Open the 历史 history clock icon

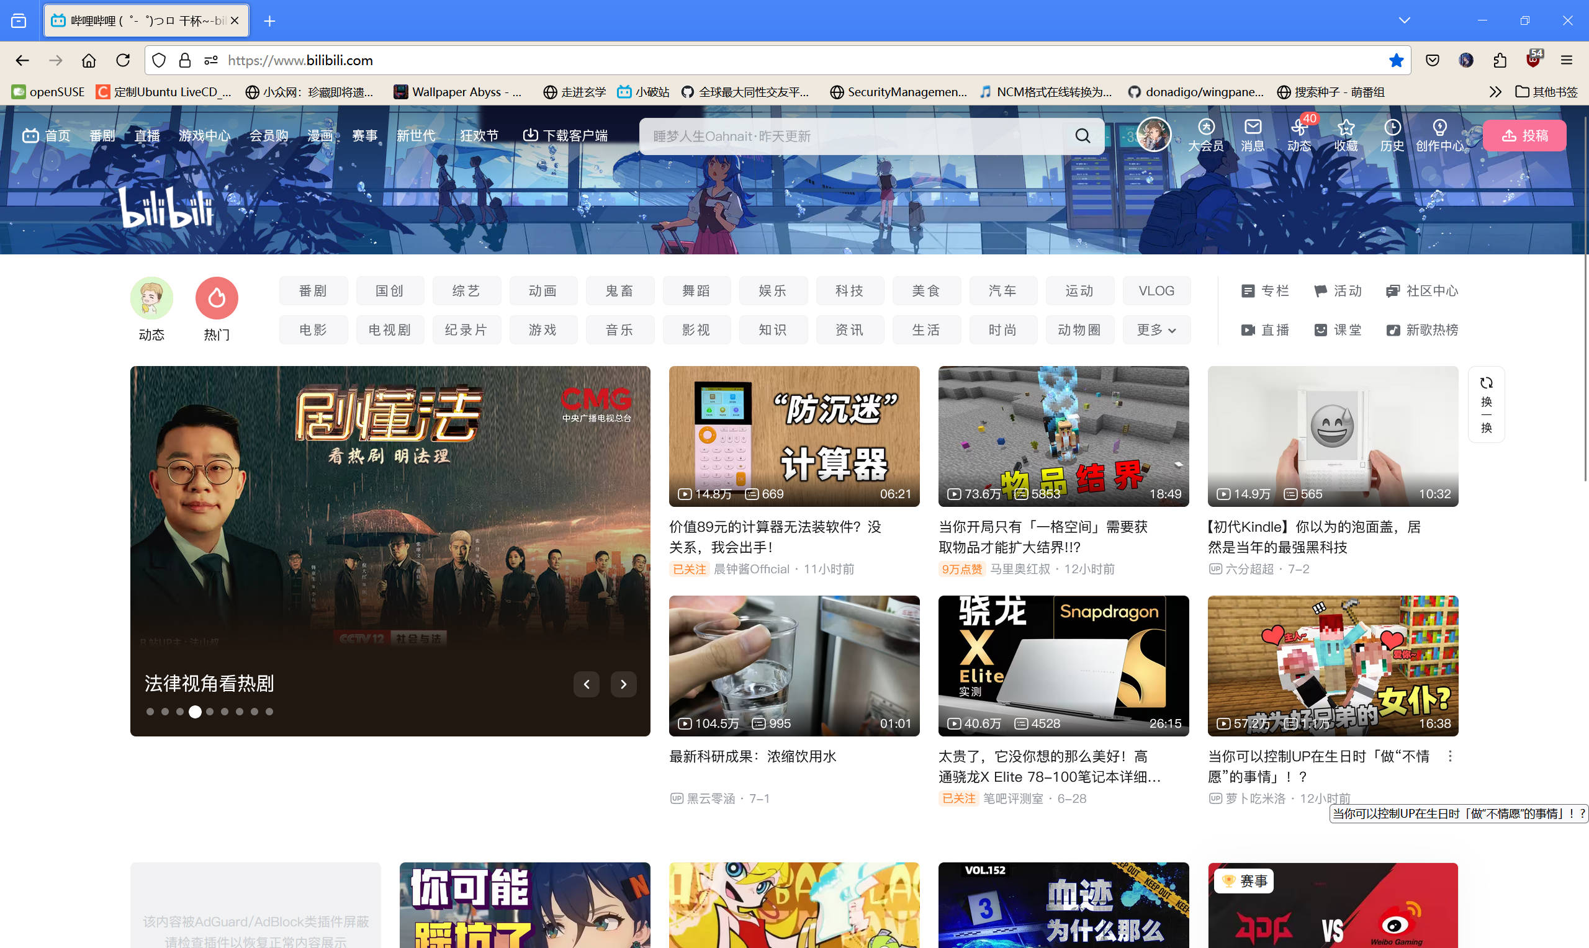1392,128
